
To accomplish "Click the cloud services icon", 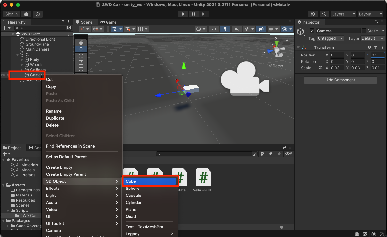I will click(26, 14).
